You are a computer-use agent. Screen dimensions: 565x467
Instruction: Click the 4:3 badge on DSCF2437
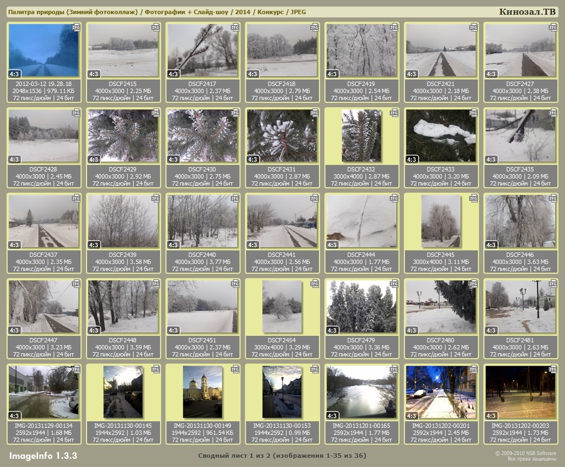(x=15, y=245)
